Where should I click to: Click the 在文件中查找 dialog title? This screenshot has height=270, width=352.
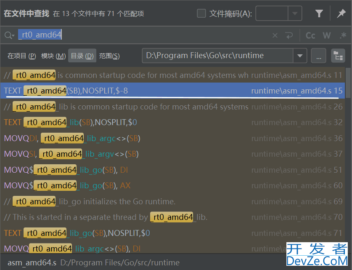pyautogui.click(x=26, y=13)
